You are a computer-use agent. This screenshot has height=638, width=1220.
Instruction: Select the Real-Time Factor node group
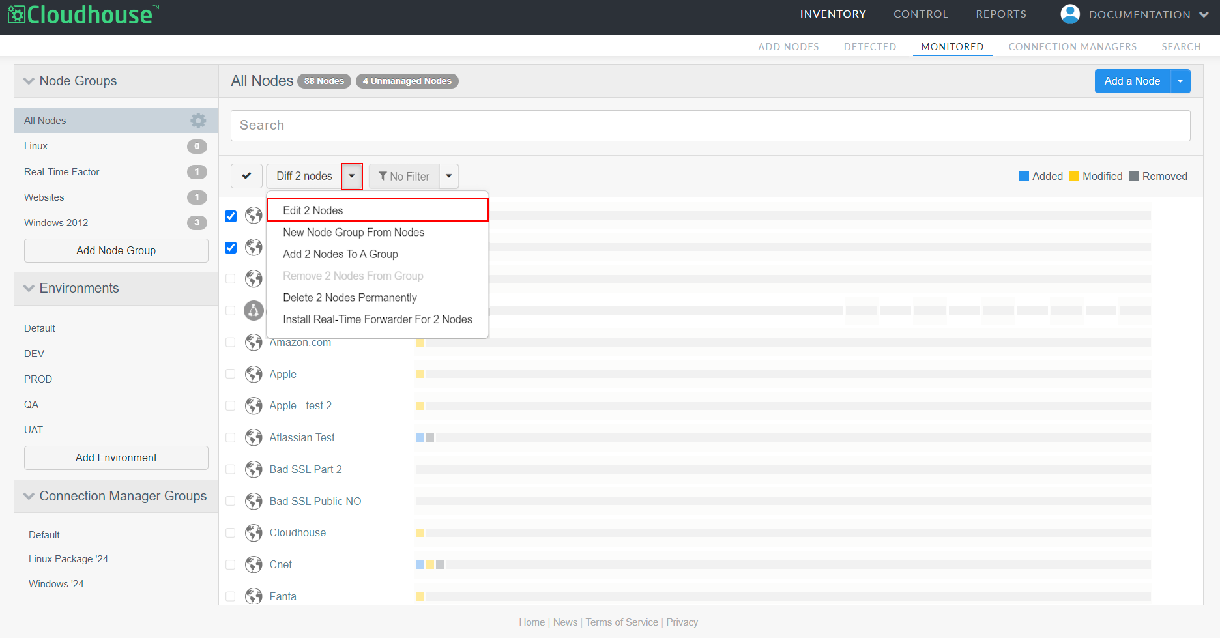(115, 171)
